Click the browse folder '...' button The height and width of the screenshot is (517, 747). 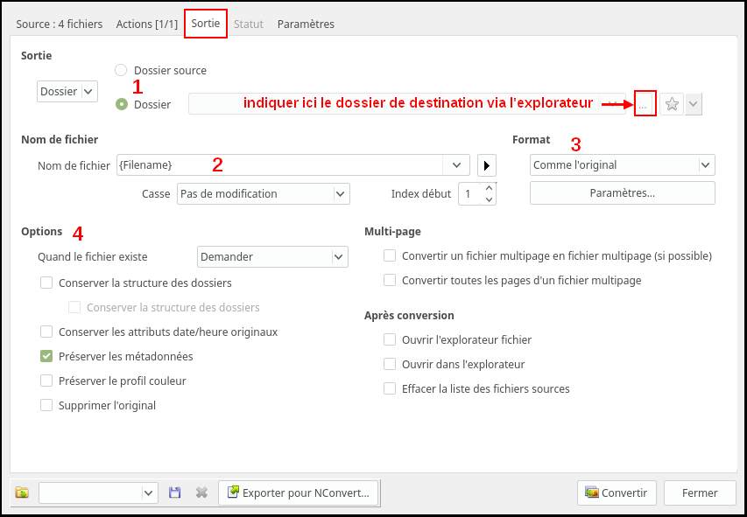(x=644, y=104)
